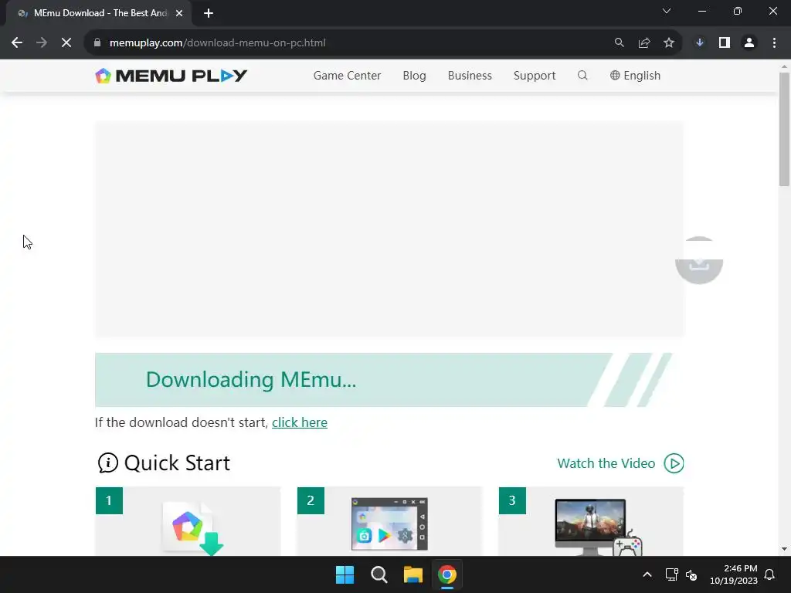This screenshot has width=791, height=593.
Task: Open muted volume tray icon
Action: pos(691,574)
